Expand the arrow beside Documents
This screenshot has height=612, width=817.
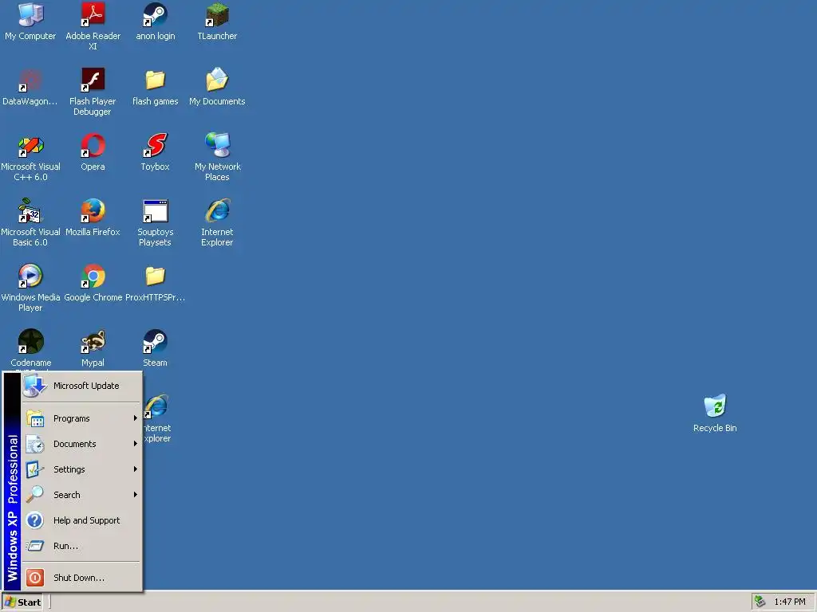(x=135, y=444)
